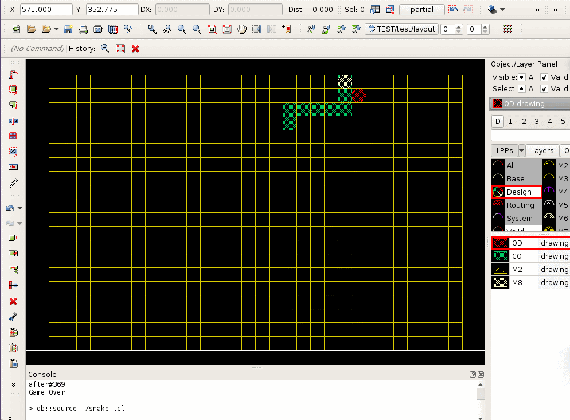Select level tab 3

[x=537, y=122]
